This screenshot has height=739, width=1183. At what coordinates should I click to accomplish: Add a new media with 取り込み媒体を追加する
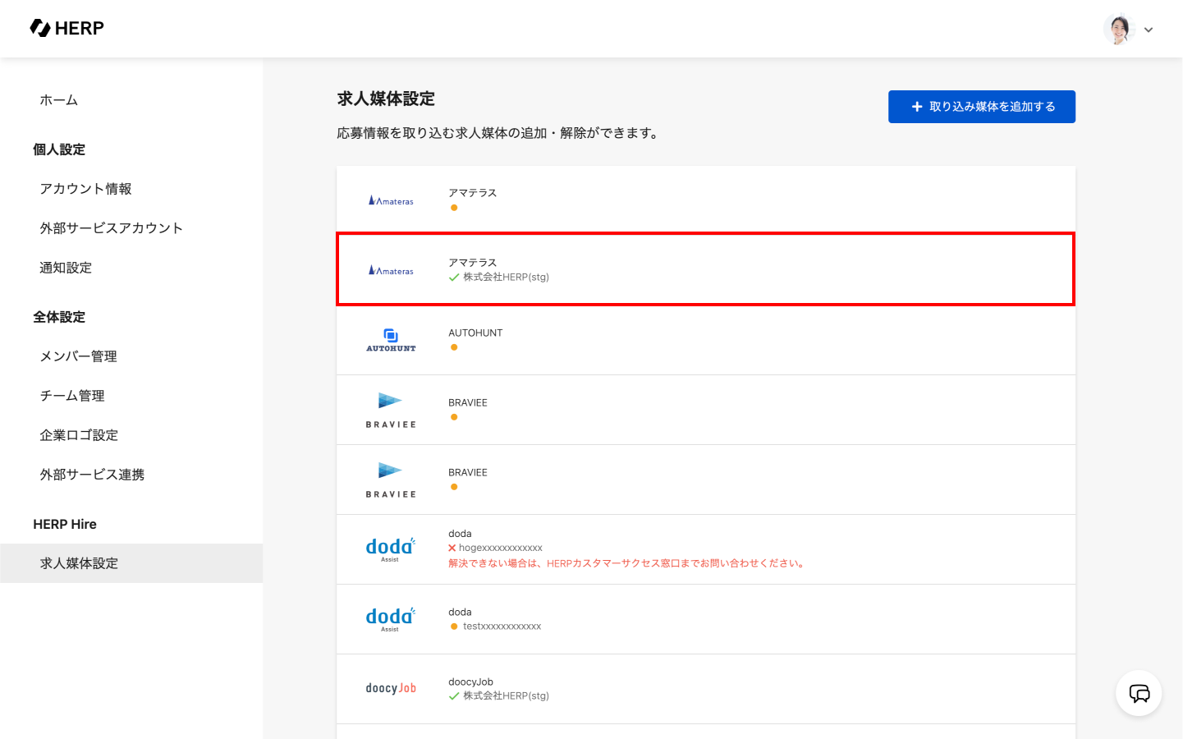click(982, 107)
